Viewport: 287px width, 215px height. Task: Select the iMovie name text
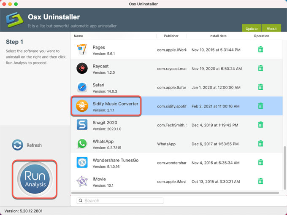click(99, 179)
